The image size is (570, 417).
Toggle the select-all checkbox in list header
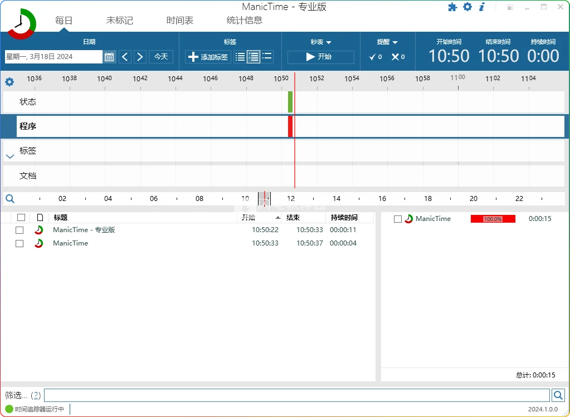pyautogui.click(x=21, y=218)
